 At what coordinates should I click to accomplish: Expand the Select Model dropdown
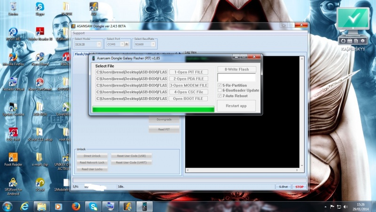click(x=99, y=44)
